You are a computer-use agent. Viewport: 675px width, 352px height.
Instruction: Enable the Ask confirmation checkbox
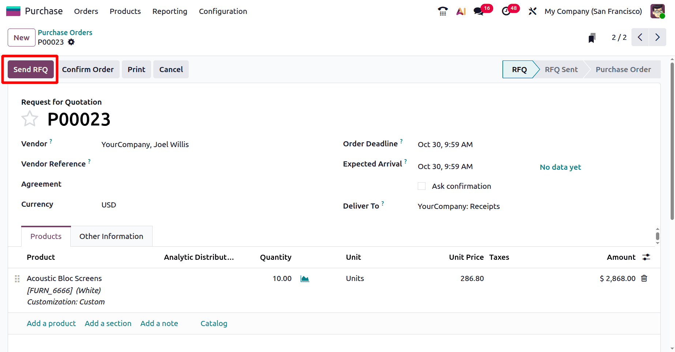[421, 186]
